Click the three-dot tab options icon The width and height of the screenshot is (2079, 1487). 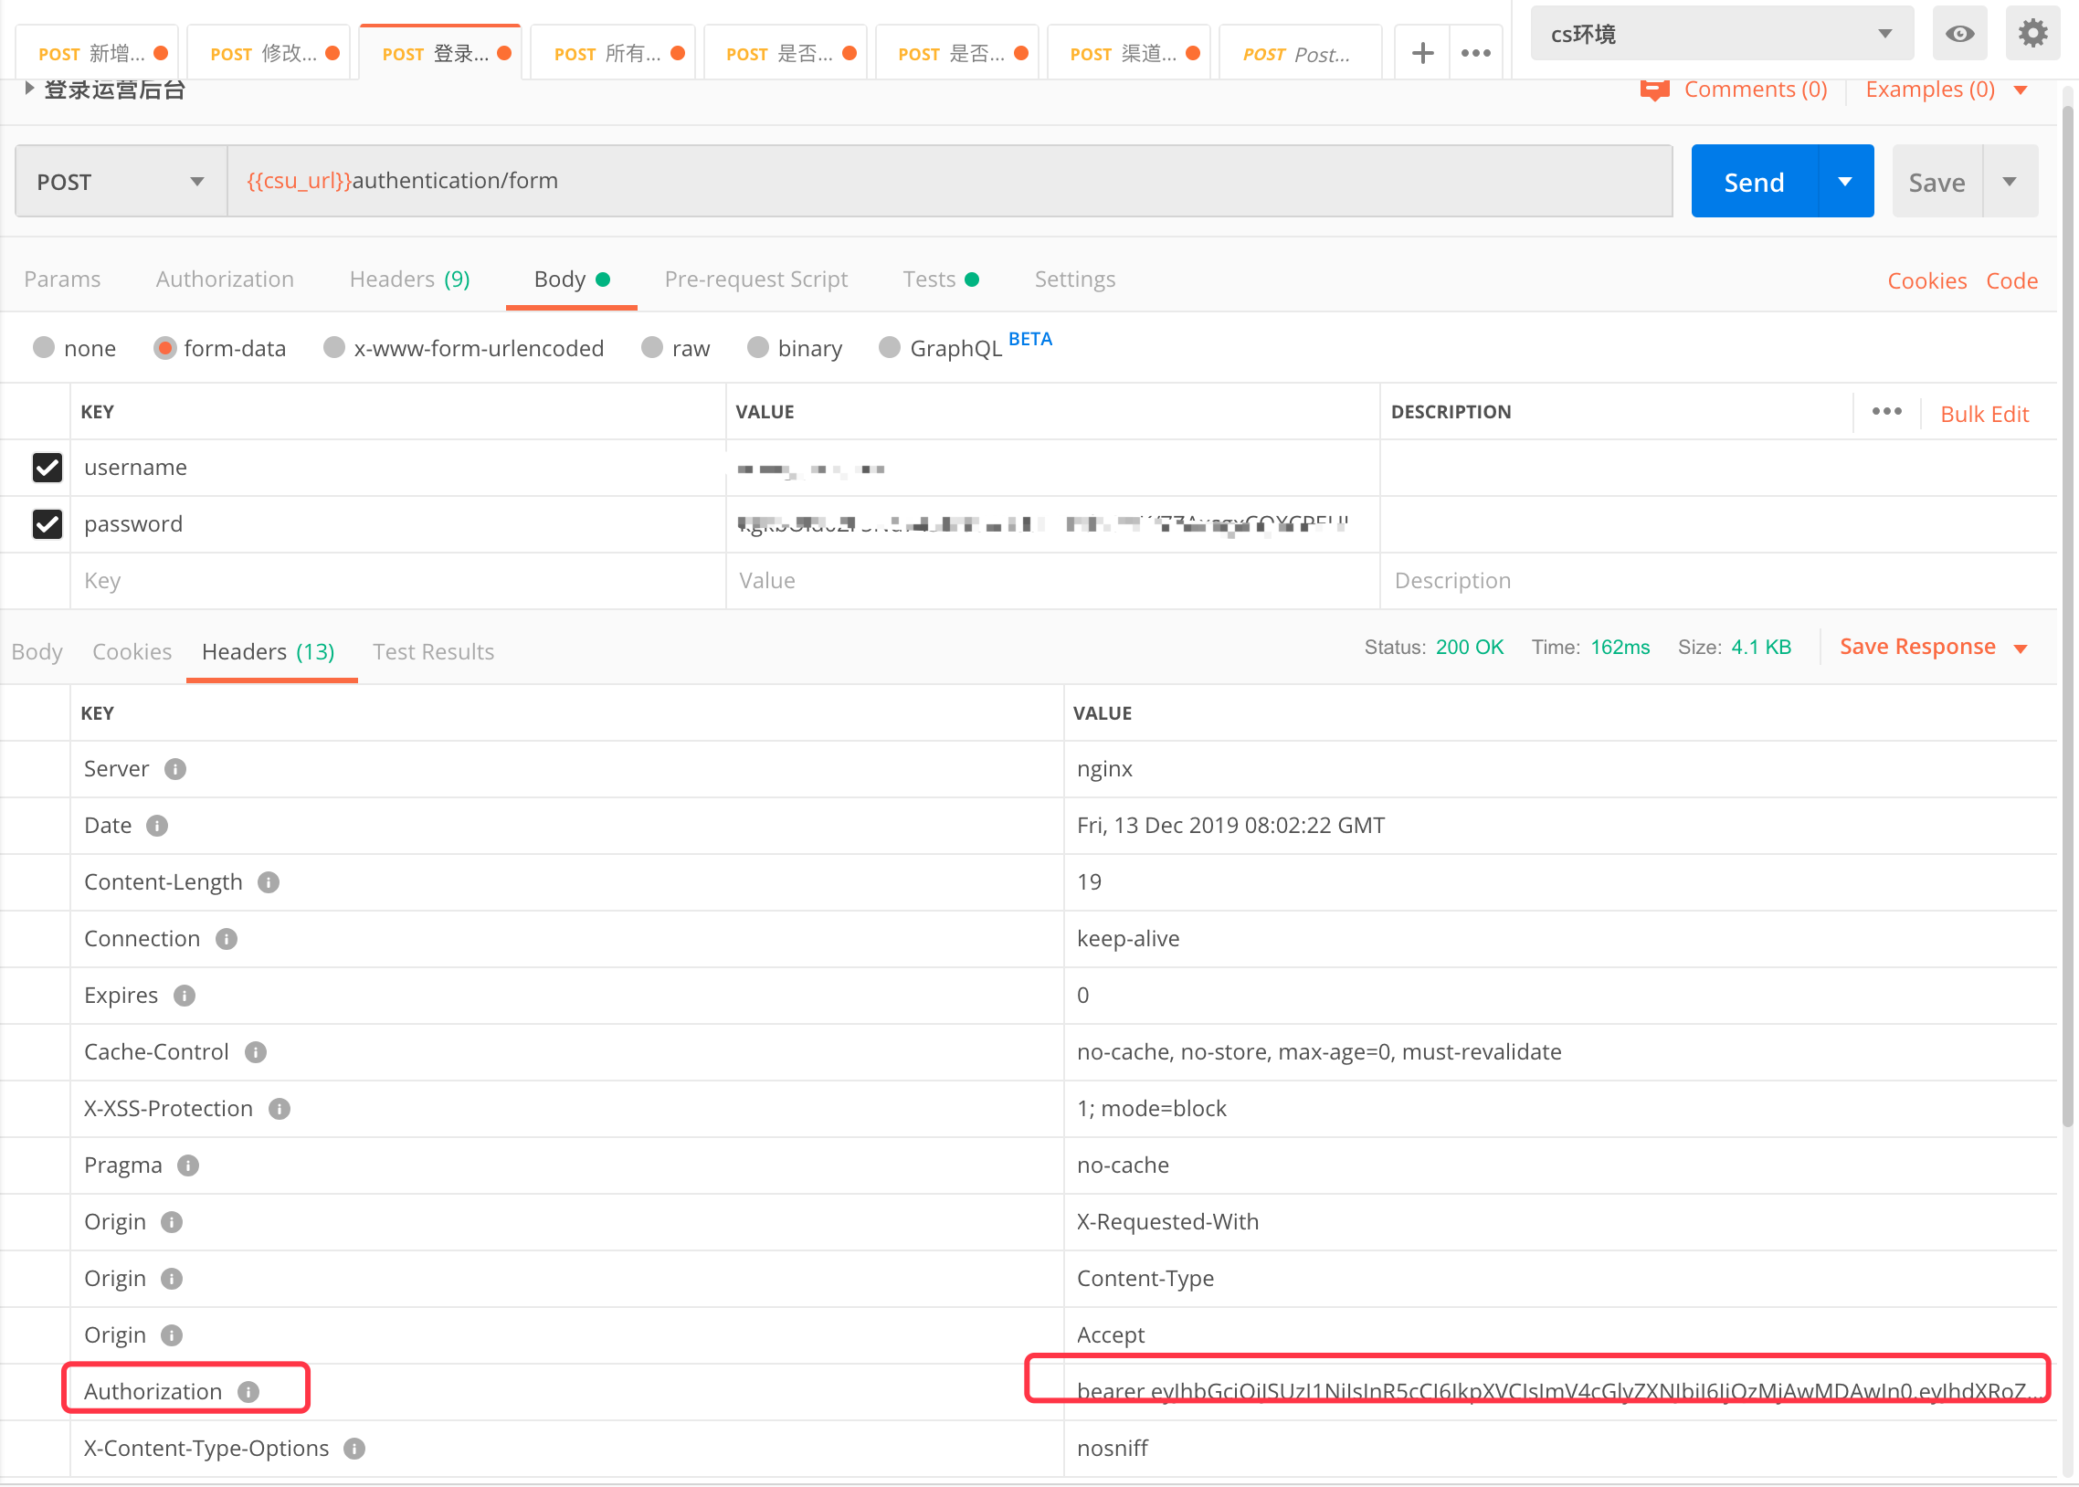pos(1476,52)
